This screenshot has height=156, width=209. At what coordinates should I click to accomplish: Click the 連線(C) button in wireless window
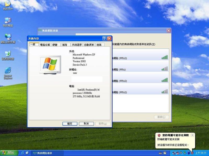click(x=161, y=117)
